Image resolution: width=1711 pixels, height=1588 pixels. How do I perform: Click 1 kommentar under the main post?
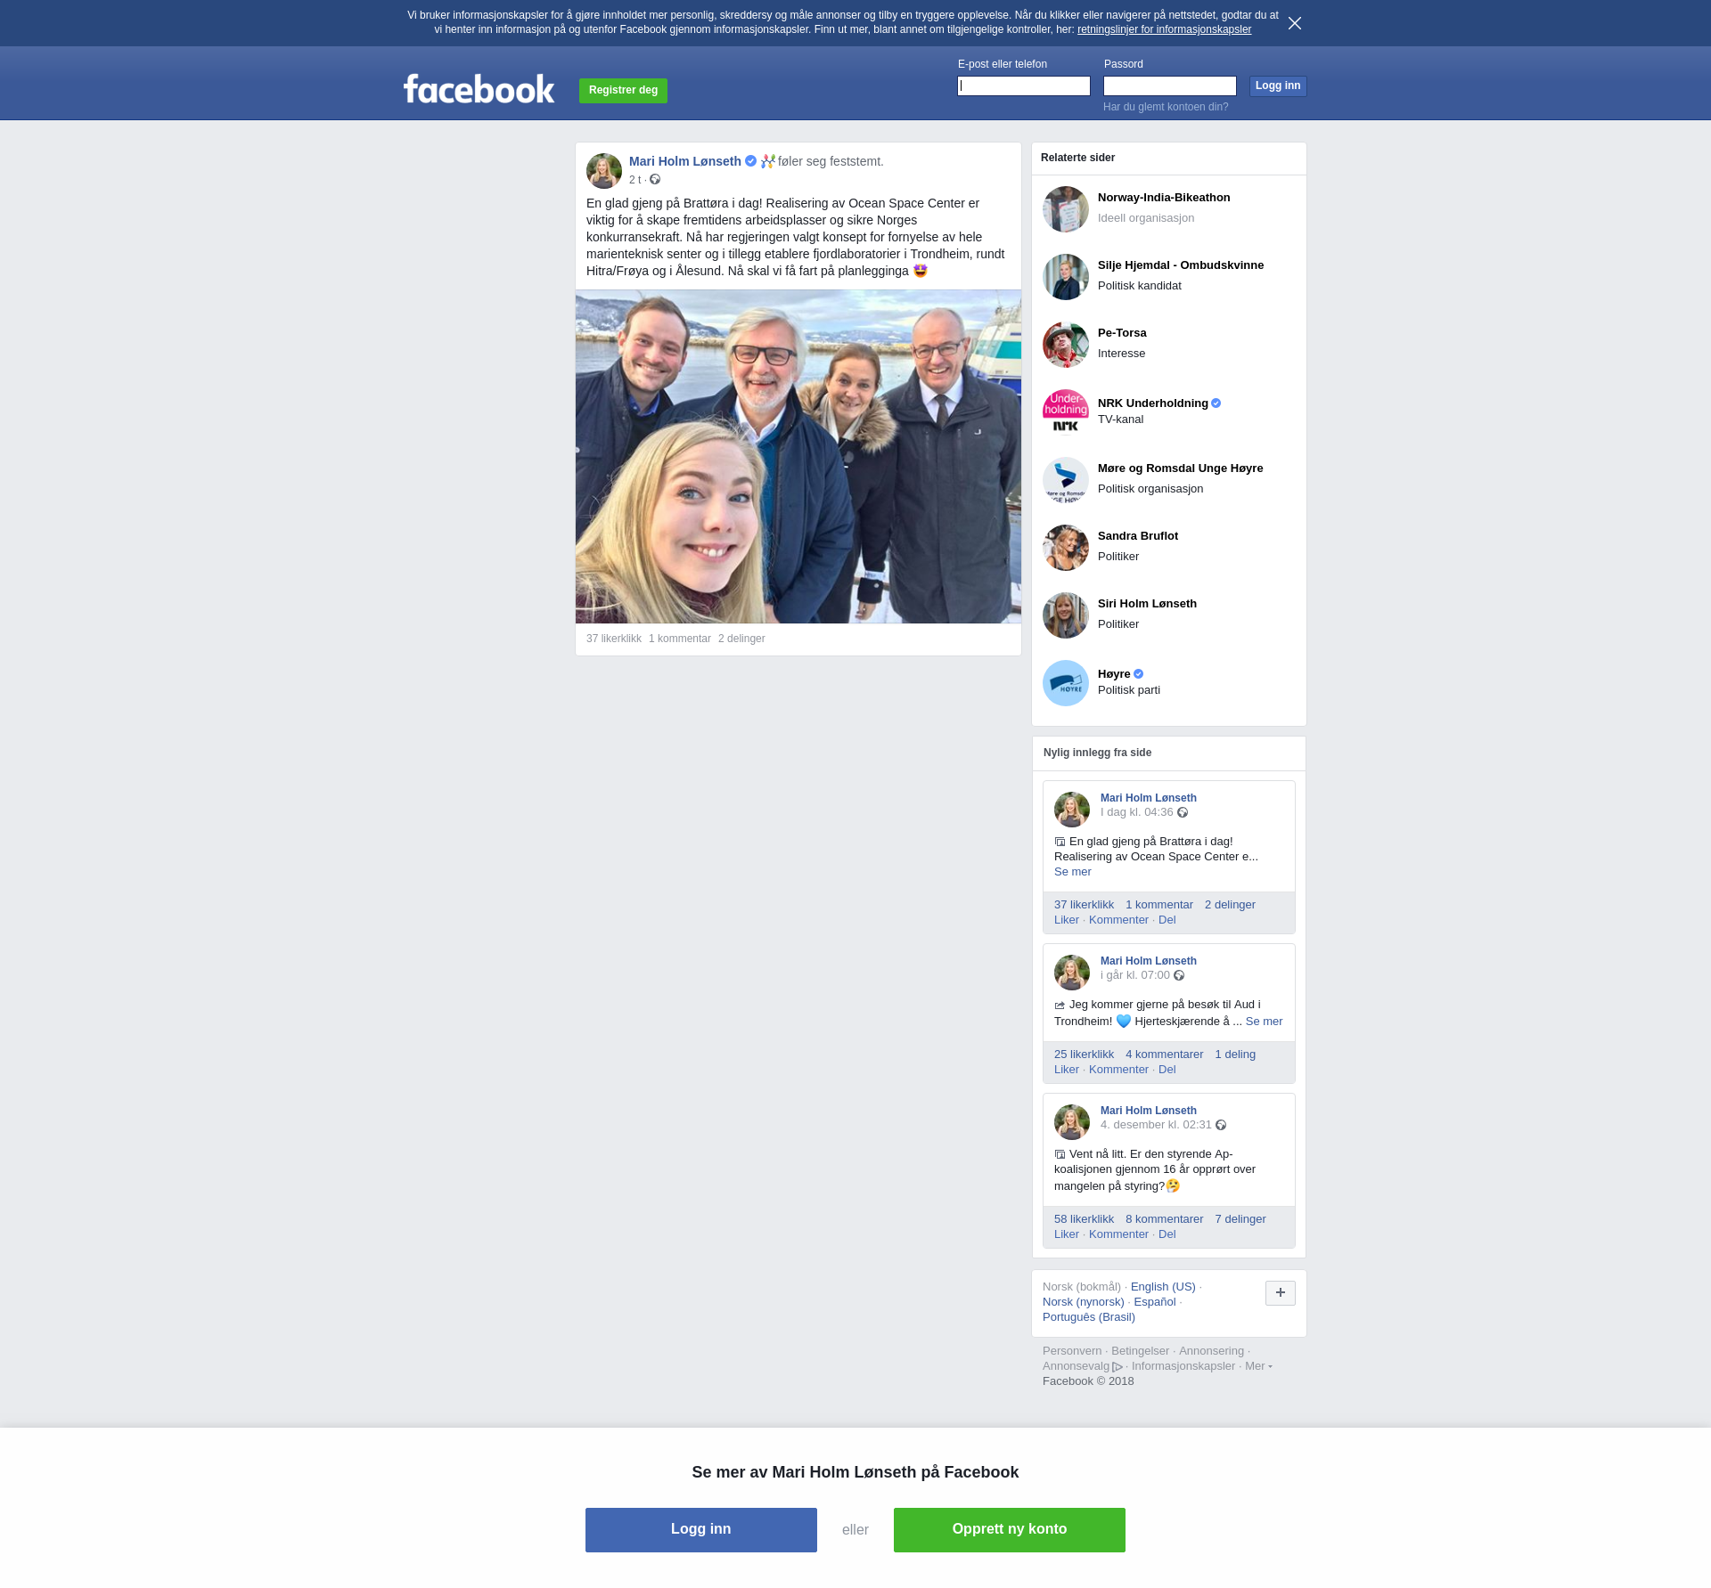tap(680, 639)
